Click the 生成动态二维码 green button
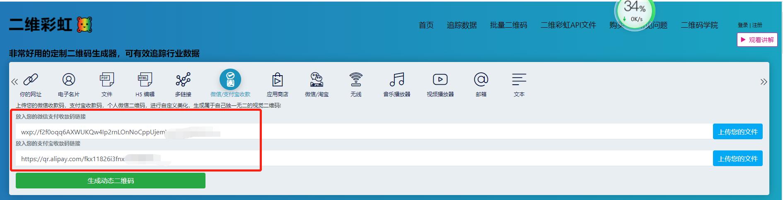The width and height of the screenshot is (783, 200). click(x=111, y=181)
